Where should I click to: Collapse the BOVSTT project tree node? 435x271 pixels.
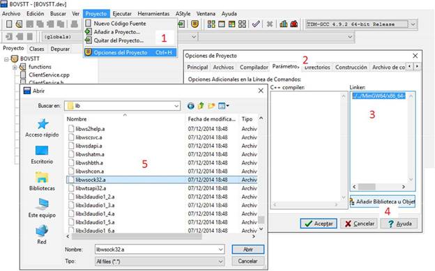tap(7, 59)
